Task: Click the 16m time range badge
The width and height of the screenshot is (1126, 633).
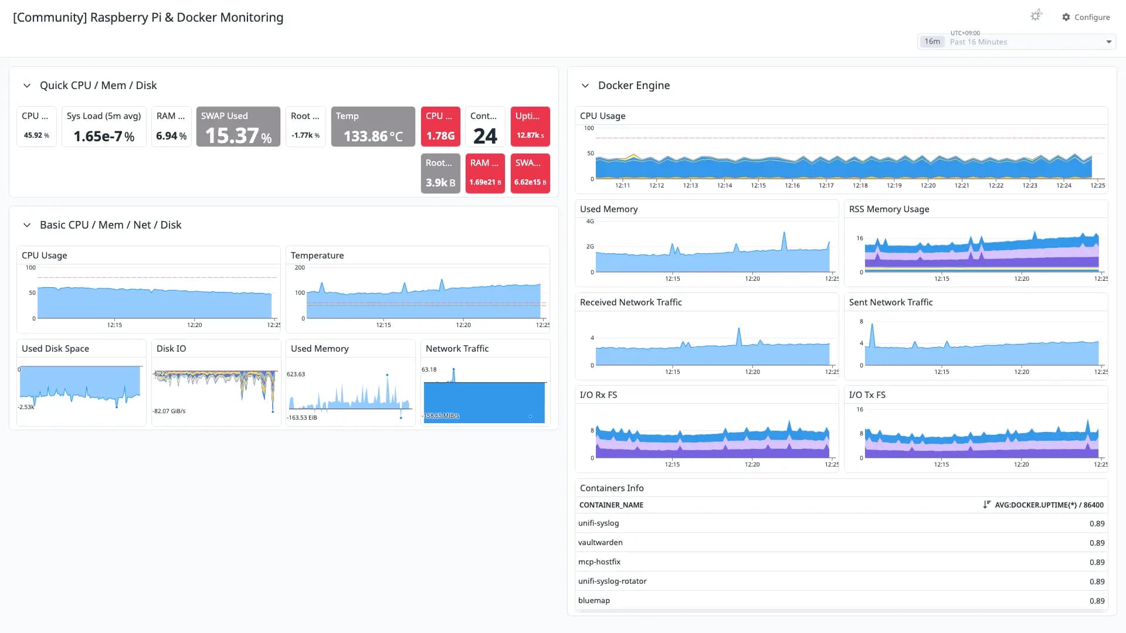Action: click(x=932, y=42)
